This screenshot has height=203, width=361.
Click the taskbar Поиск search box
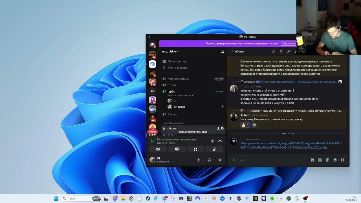(x=82, y=198)
